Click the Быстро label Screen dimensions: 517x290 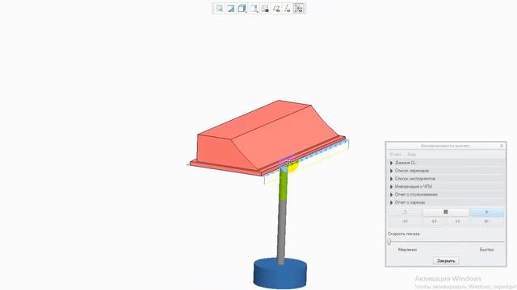click(x=486, y=250)
